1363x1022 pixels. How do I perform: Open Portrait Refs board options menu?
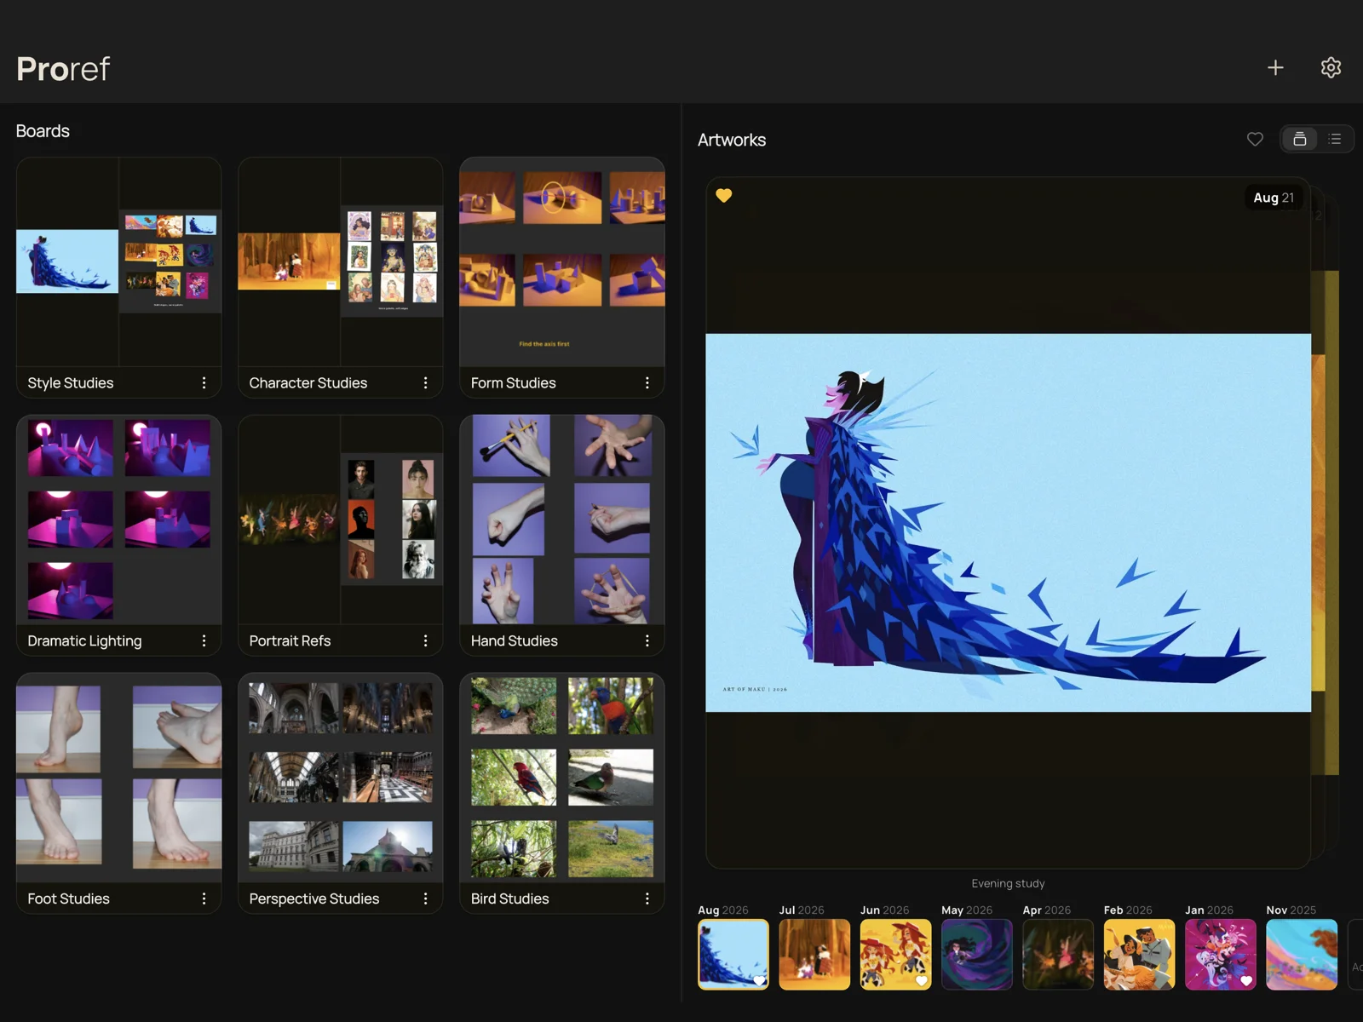pos(425,640)
